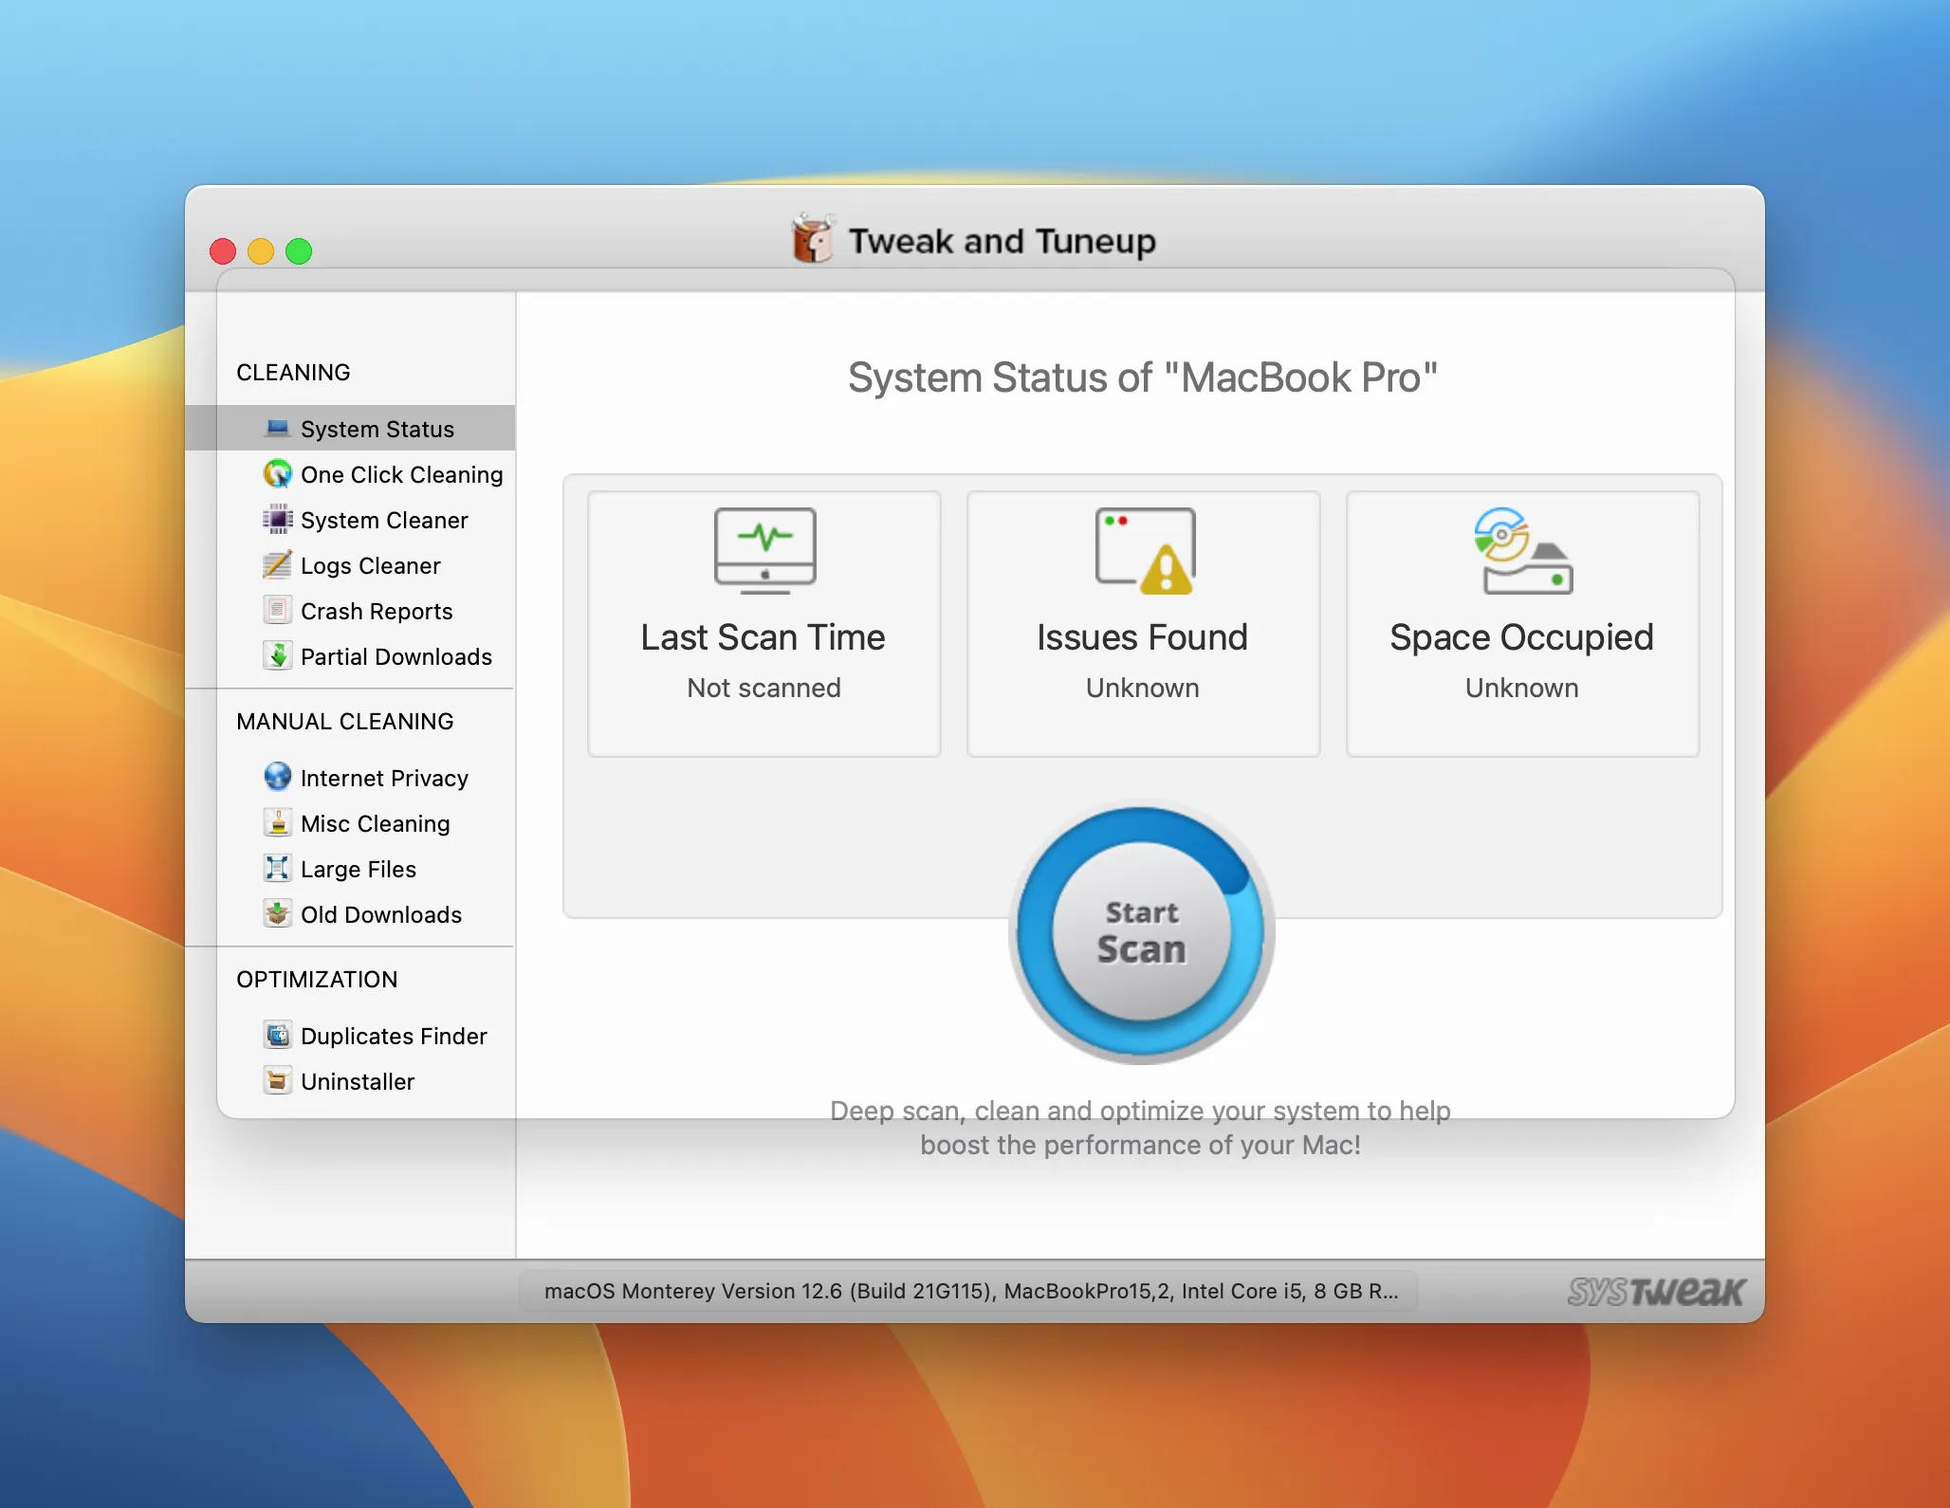Click the Space Occupied disk icon
1950x1508 pixels.
point(1523,551)
